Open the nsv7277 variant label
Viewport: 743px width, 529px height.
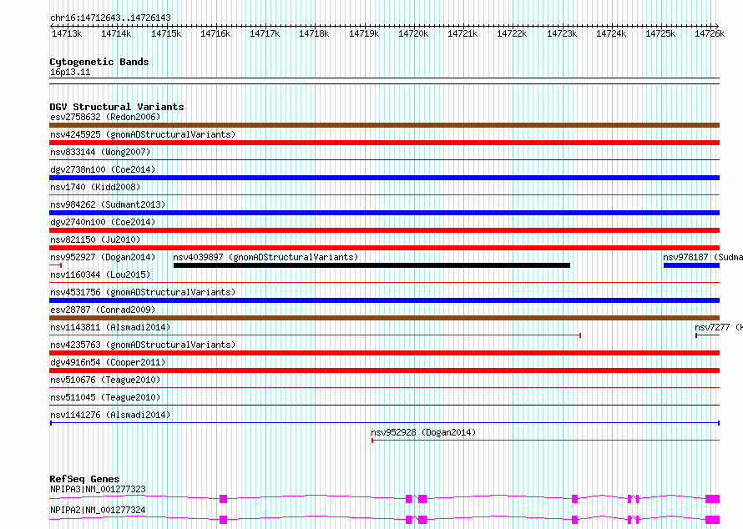[x=718, y=327]
